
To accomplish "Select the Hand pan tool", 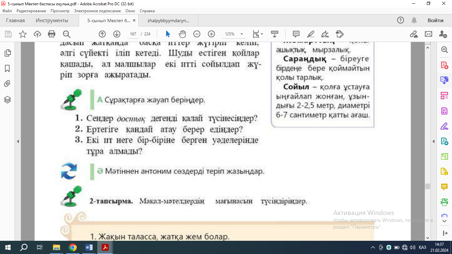I will click(182, 34).
